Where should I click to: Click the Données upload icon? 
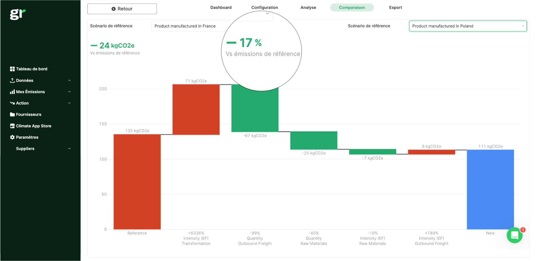12,80
